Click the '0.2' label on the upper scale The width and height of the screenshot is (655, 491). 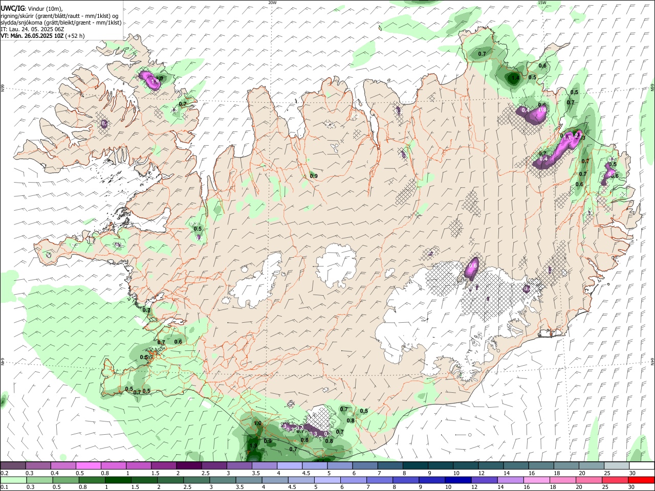(4, 473)
